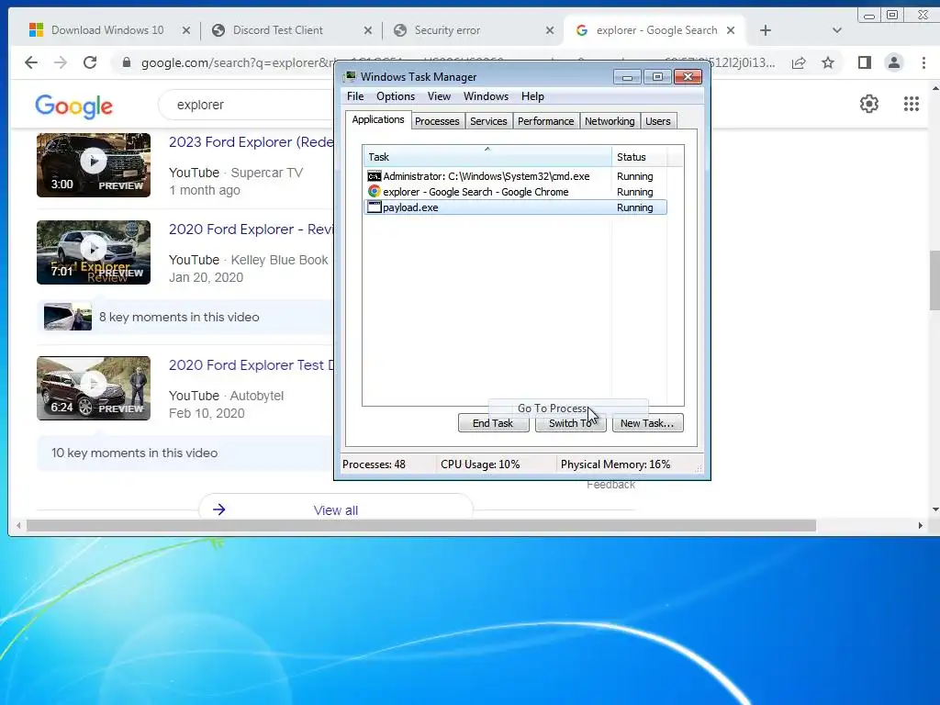The height and width of the screenshot is (705, 940).
Task: Click View all videos button
Action: click(x=336, y=510)
